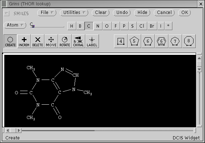Viewport: 205px width, 143px height.
Task: Click the atom label input field
Action: pos(47,25)
